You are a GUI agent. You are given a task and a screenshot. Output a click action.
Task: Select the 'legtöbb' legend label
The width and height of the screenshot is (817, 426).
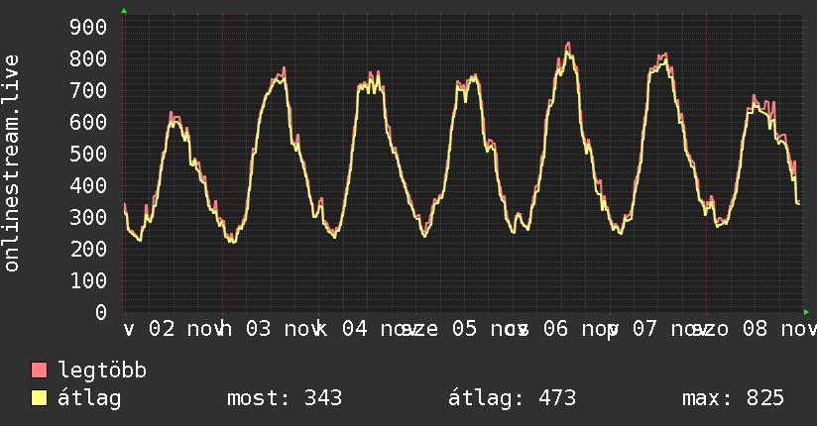point(102,371)
